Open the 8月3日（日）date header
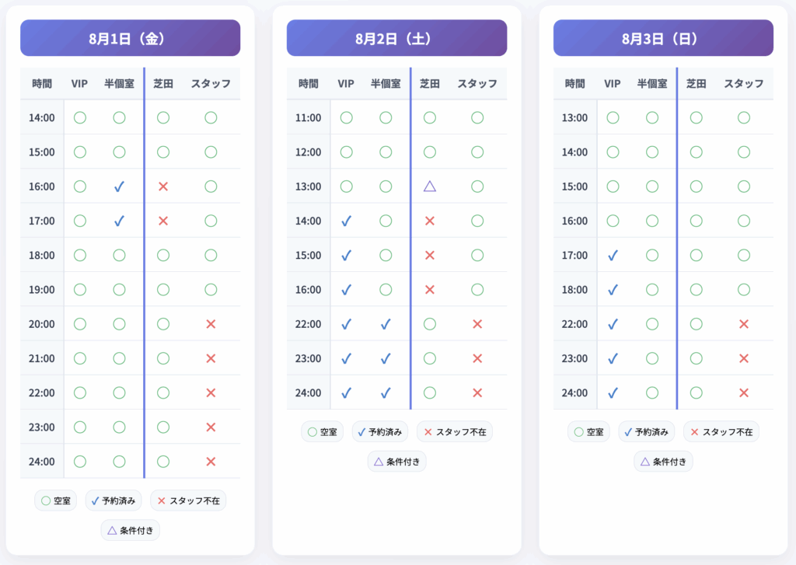This screenshot has width=796, height=565. [x=663, y=38]
